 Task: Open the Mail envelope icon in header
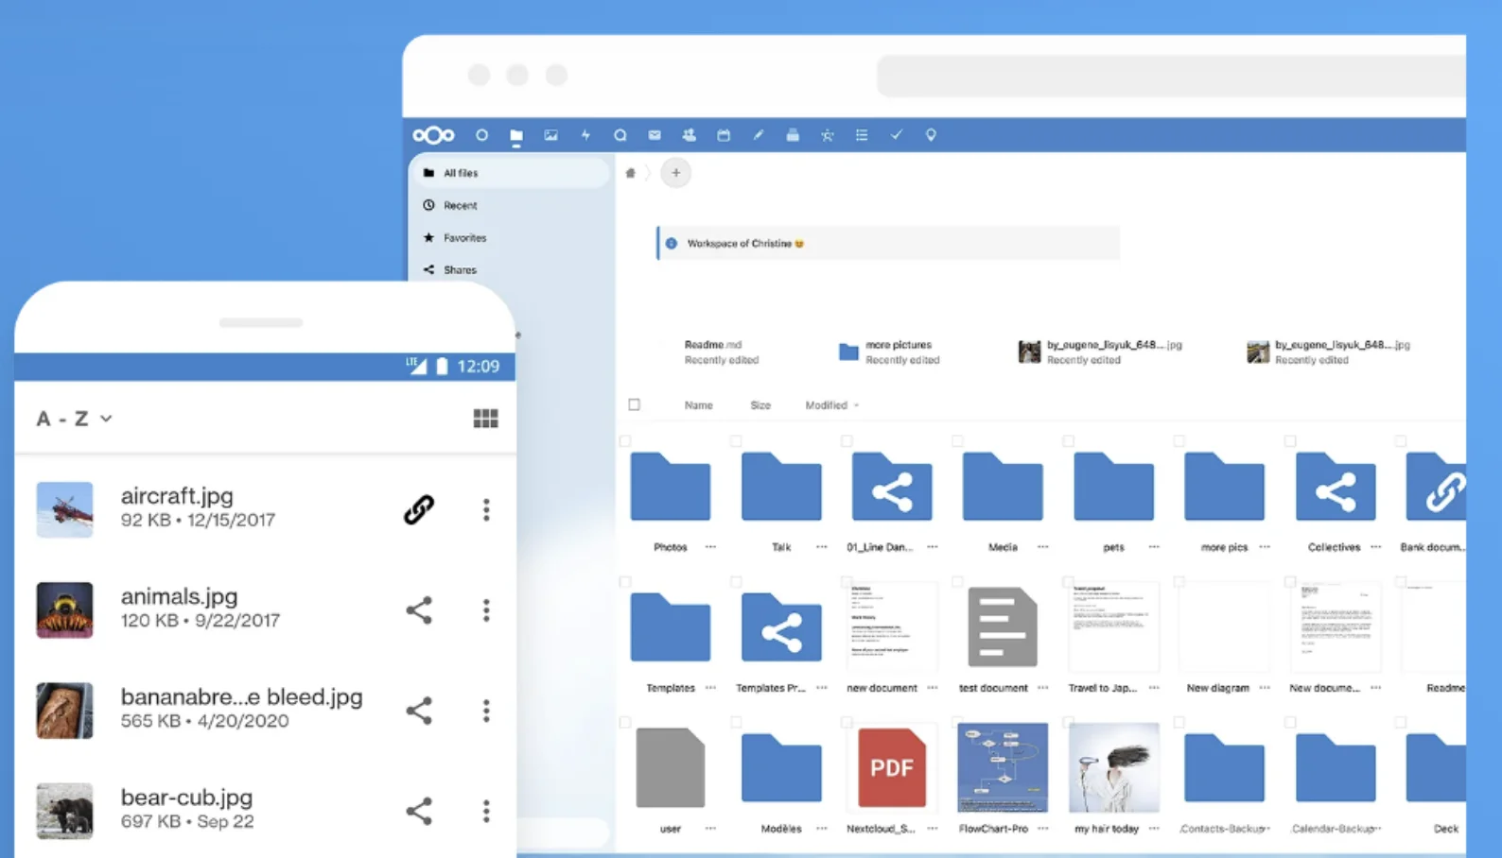tap(655, 135)
